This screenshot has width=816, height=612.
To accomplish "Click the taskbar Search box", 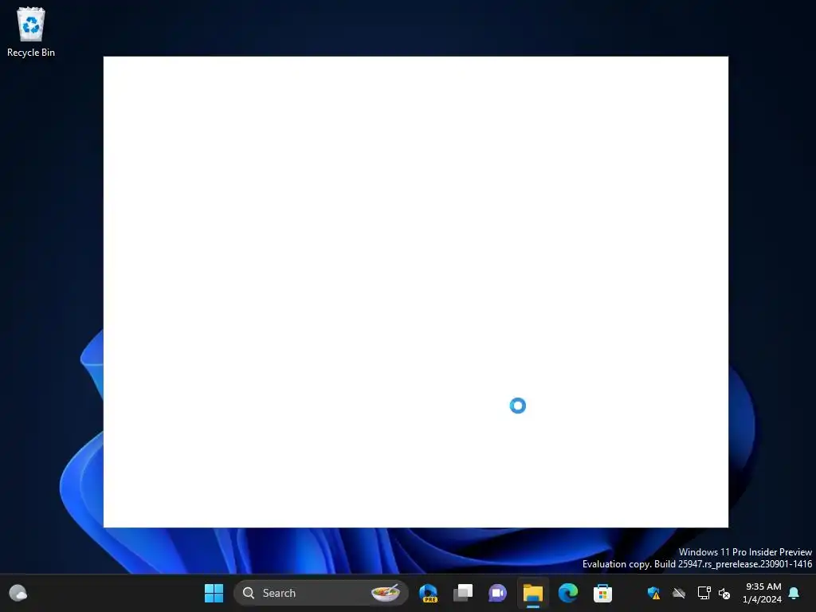I will pos(320,593).
